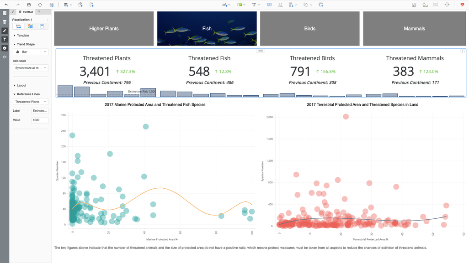Switch to the Format tab
This screenshot has width=469, height=263.
(x=26, y=12)
